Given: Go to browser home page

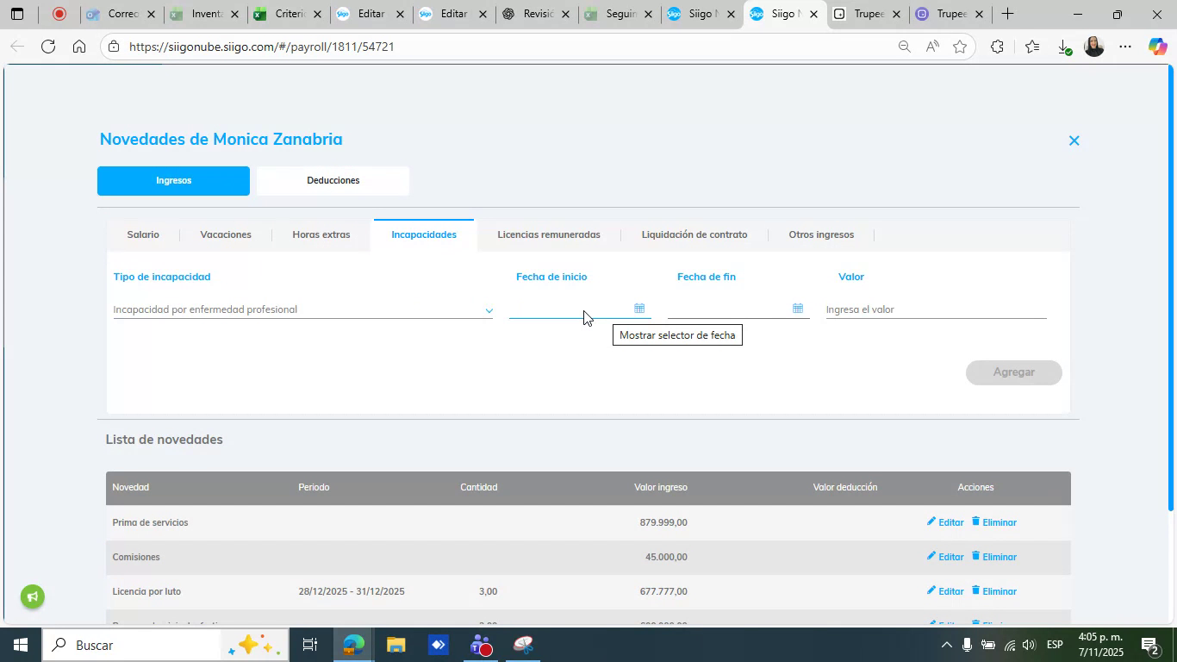Looking at the screenshot, I should 79,47.
